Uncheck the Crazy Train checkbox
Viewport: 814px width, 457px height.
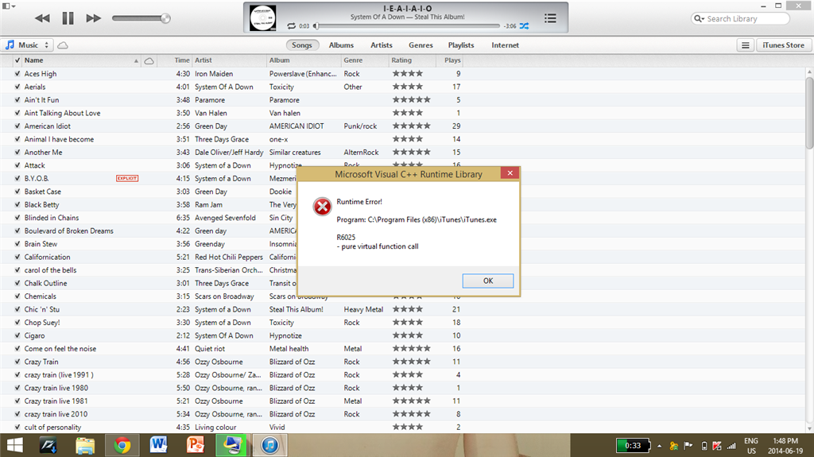17,362
